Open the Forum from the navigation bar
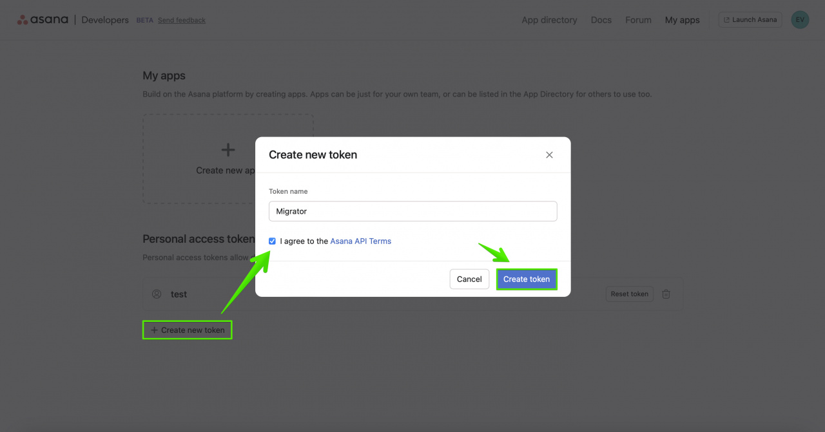This screenshot has height=432, width=825. [638, 20]
